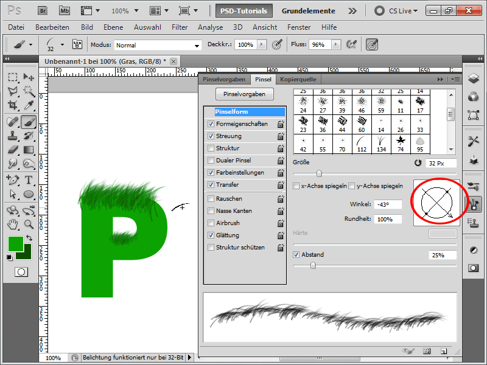
Task: Check x-Achse spiegeln
Action: tap(296, 186)
